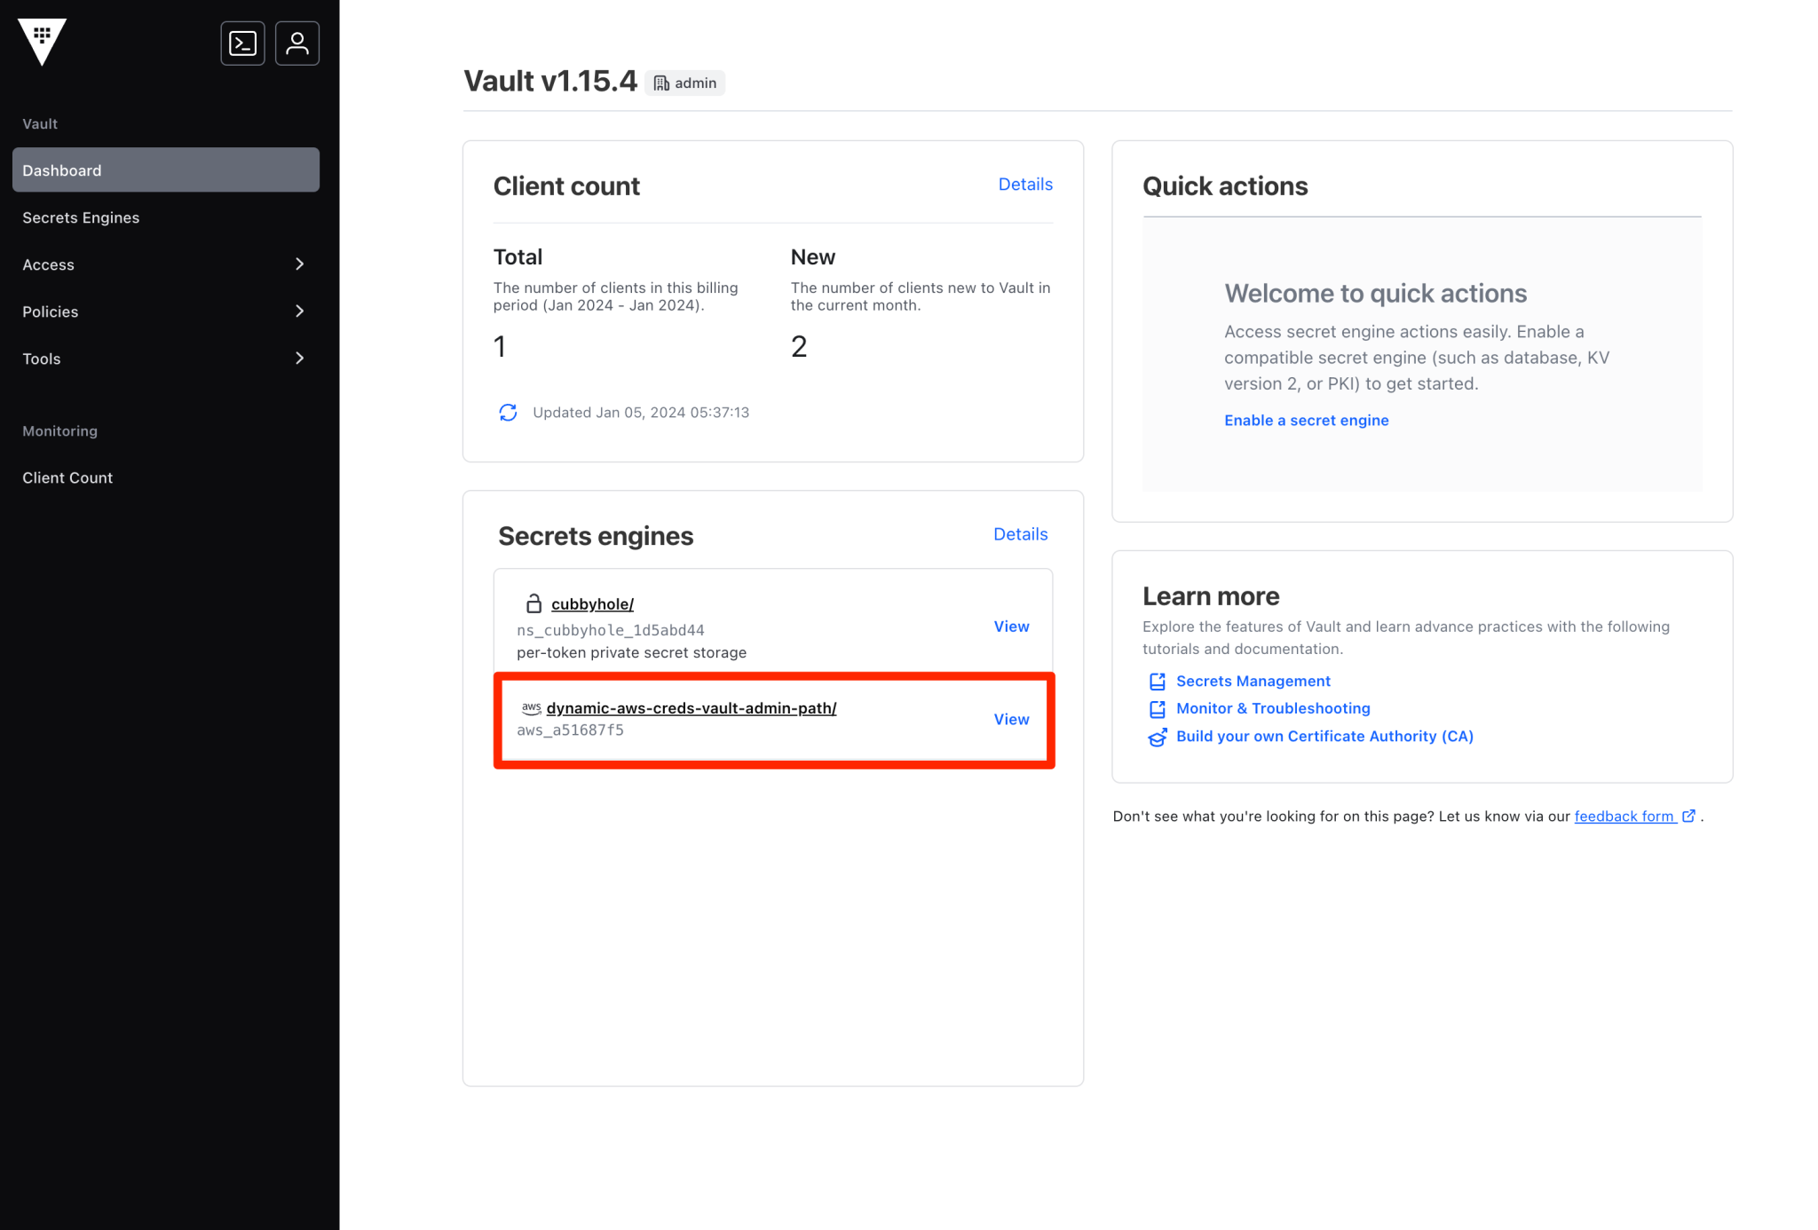Viewport: 1818px width, 1230px height.
Task: Expand the Policies sidebar section
Action: click(x=300, y=311)
